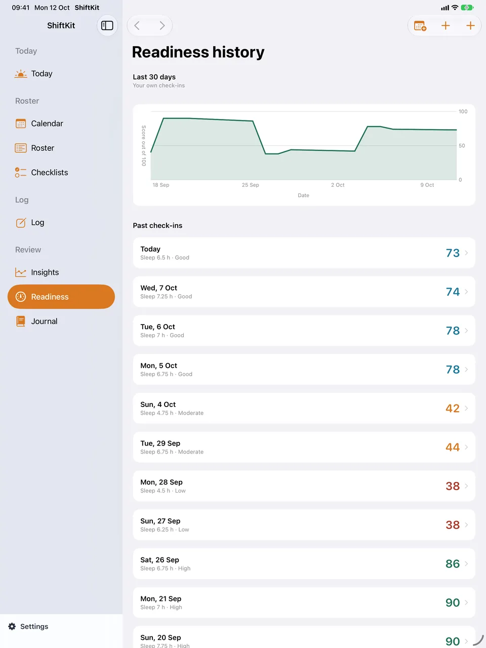Expand the Mon, 5 Oct chevron
486x648 pixels.
466,370
